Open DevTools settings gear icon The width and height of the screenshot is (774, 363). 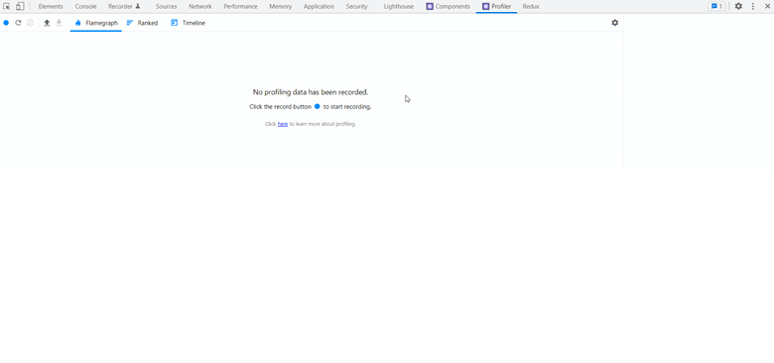[x=738, y=6]
